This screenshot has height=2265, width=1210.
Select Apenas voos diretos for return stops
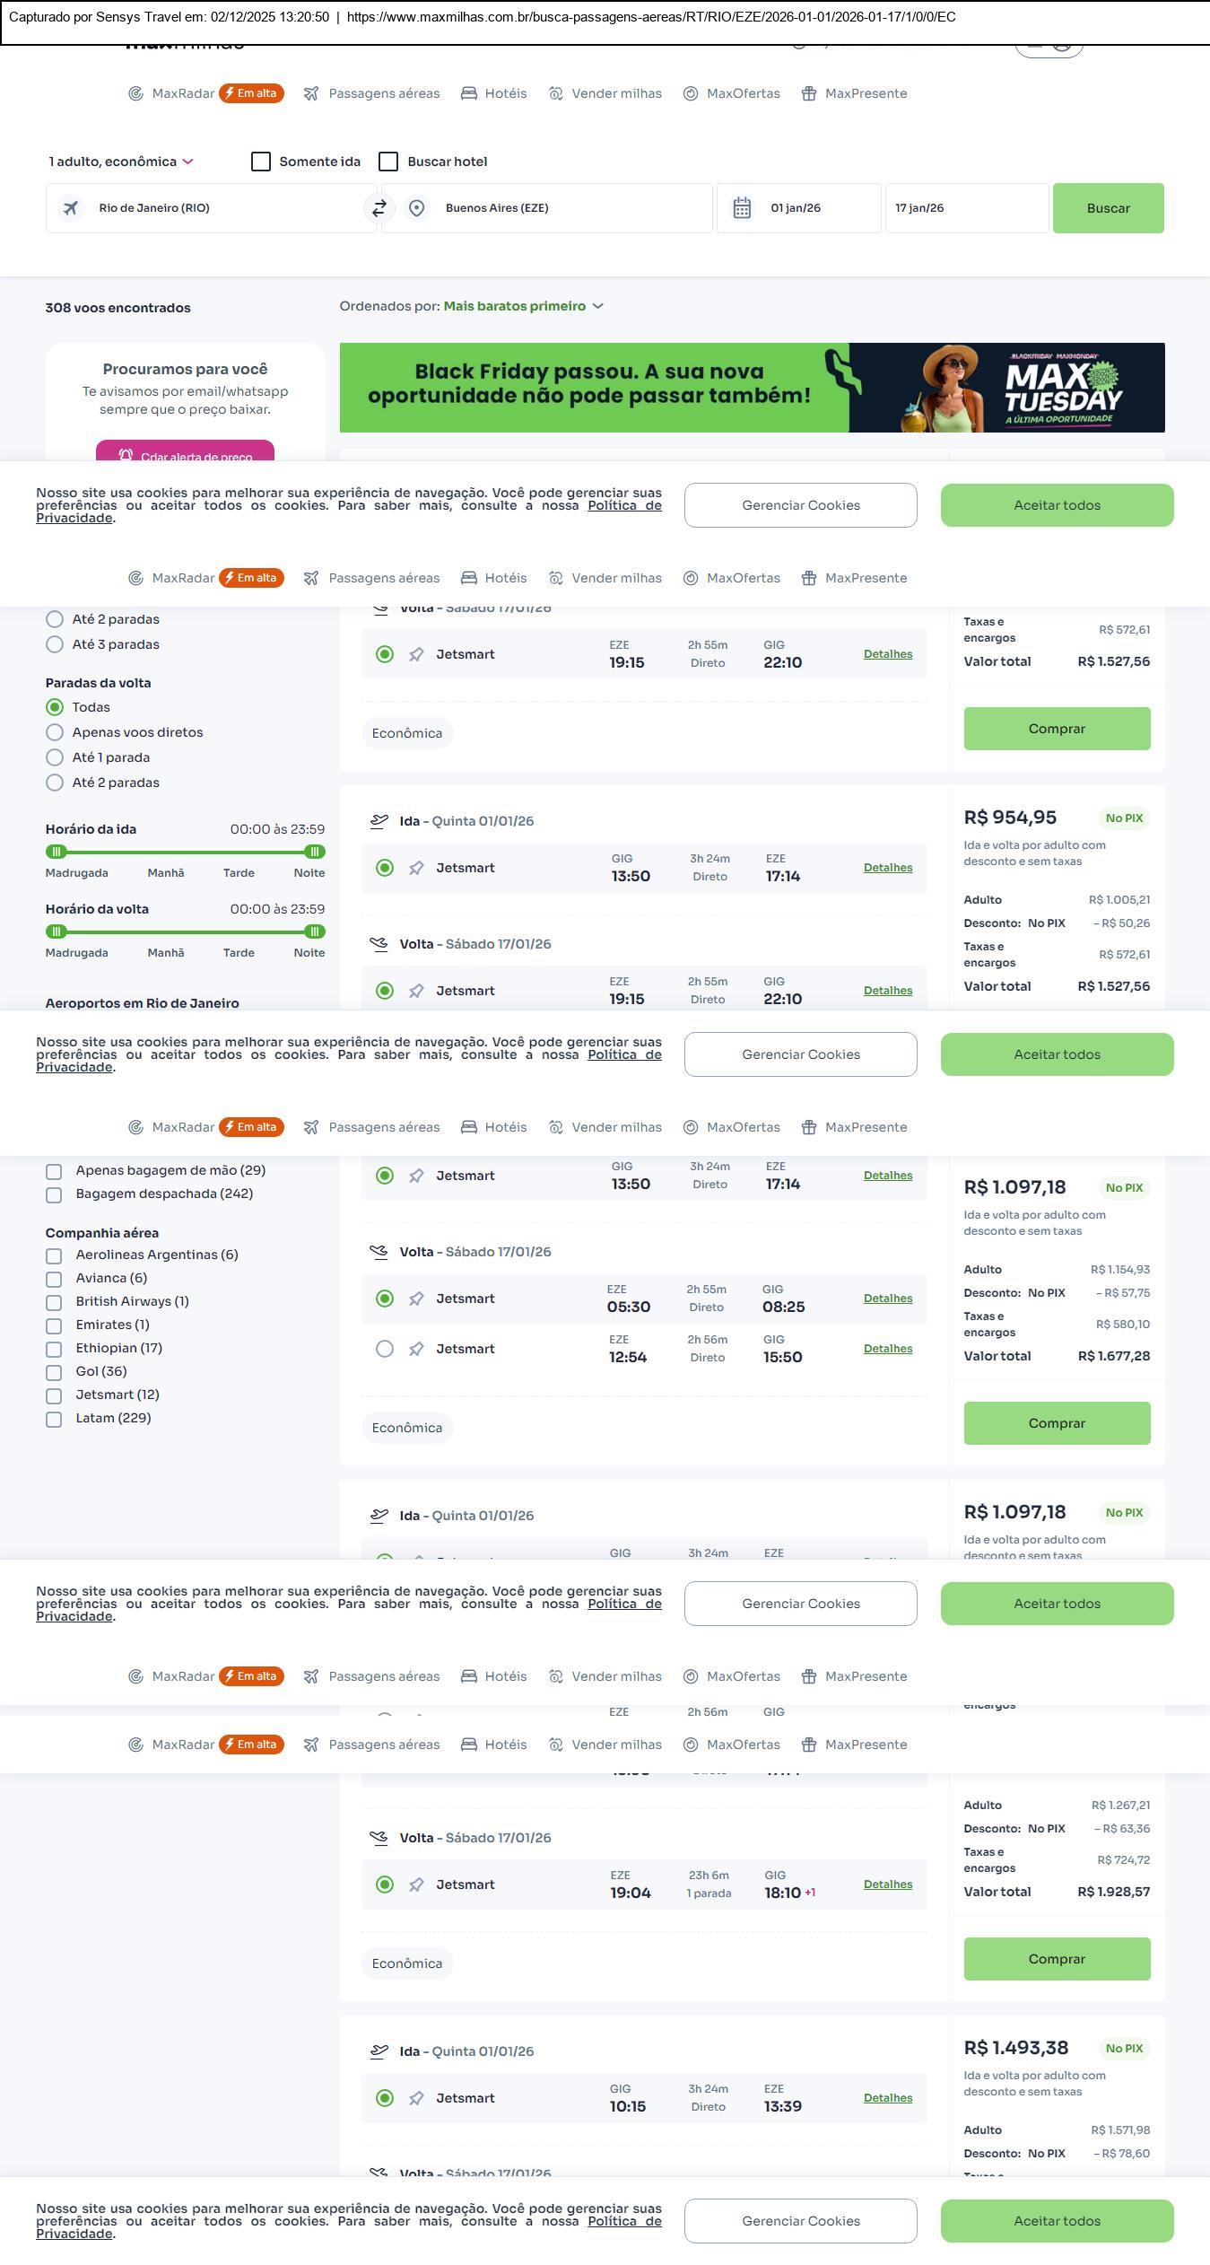pos(55,732)
